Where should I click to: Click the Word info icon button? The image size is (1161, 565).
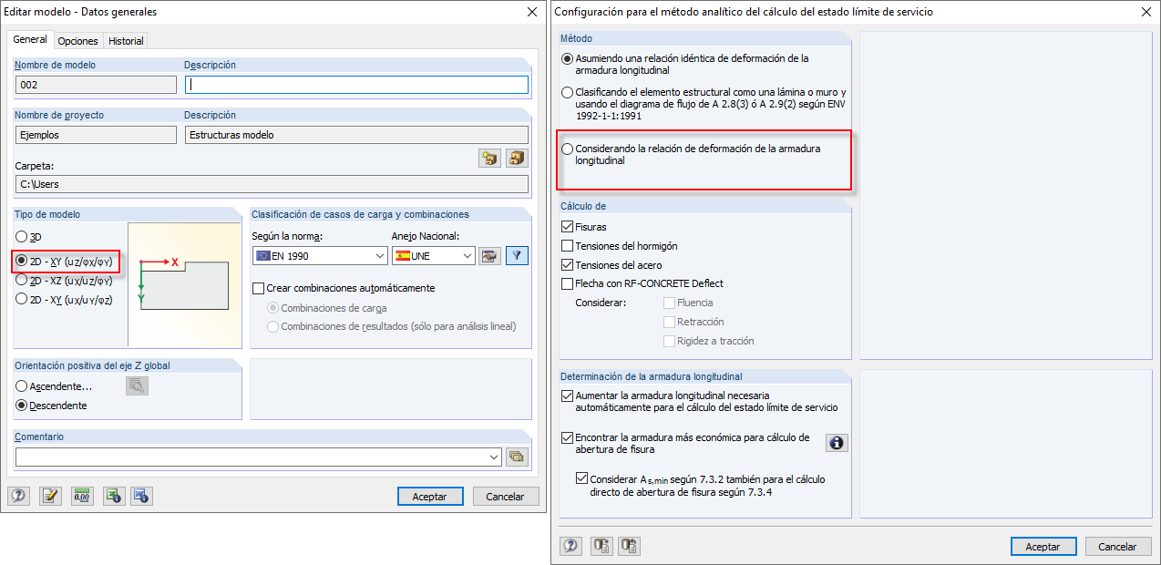coord(141,496)
